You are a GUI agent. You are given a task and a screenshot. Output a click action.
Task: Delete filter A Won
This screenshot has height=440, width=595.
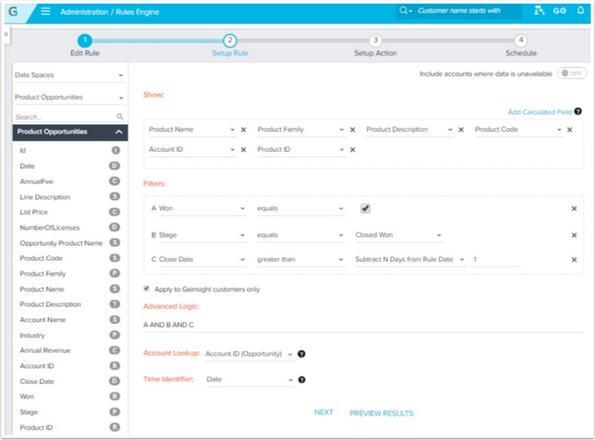pyautogui.click(x=574, y=209)
